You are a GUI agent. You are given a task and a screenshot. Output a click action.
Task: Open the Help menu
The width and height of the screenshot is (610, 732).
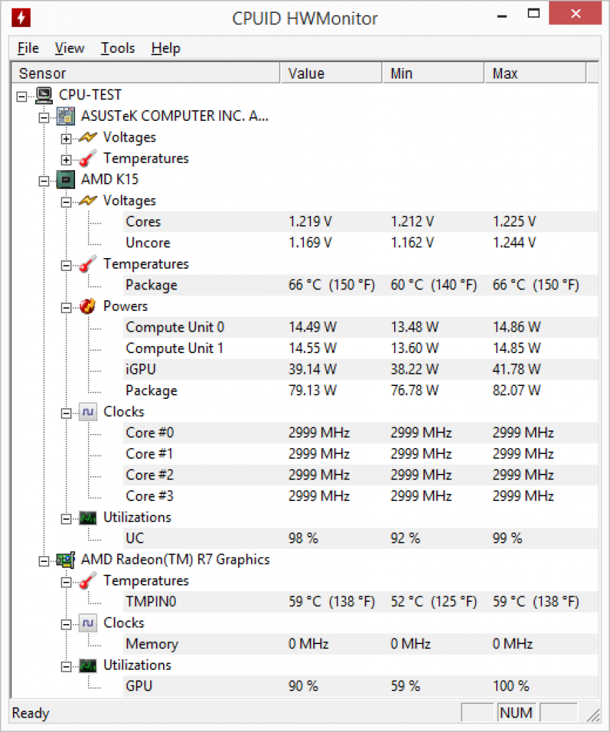(165, 48)
